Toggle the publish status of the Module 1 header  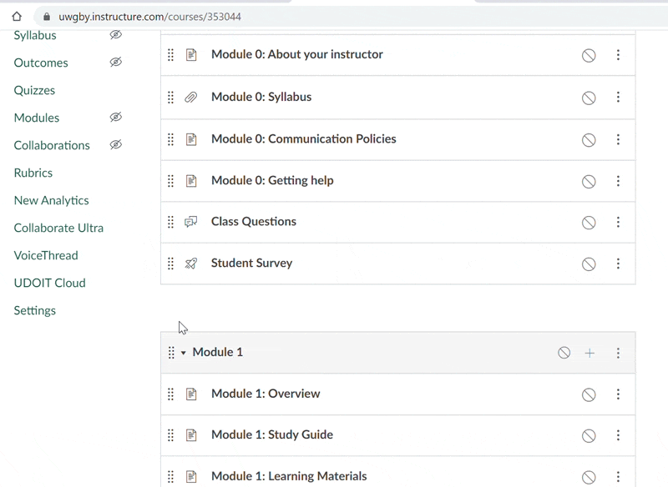click(x=564, y=352)
